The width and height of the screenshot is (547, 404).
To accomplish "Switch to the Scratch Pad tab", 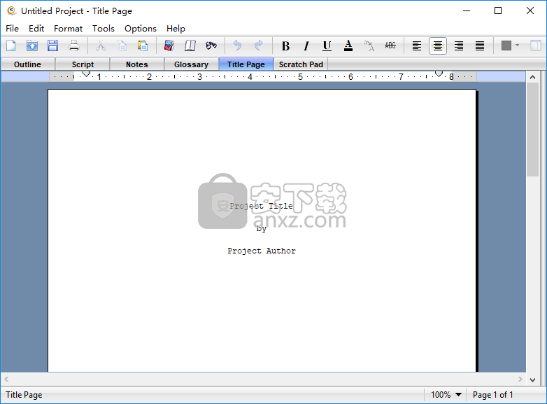I will pyautogui.click(x=301, y=64).
